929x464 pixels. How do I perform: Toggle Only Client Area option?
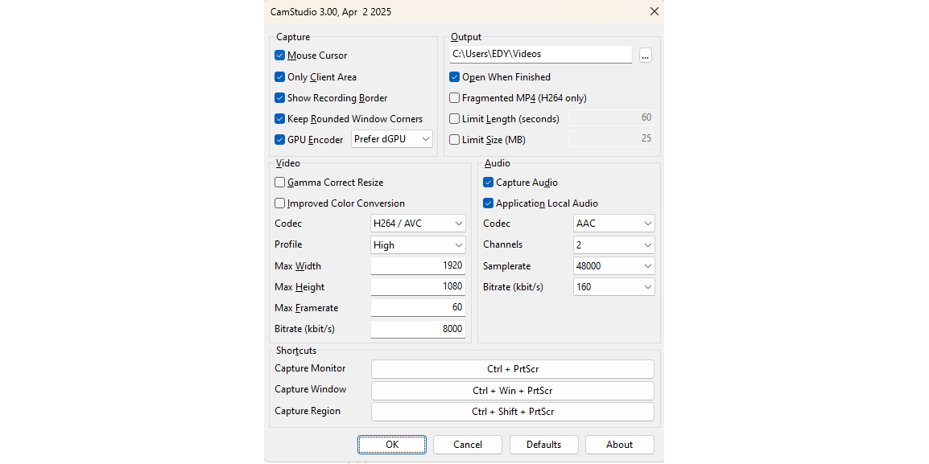tap(279, 77)
